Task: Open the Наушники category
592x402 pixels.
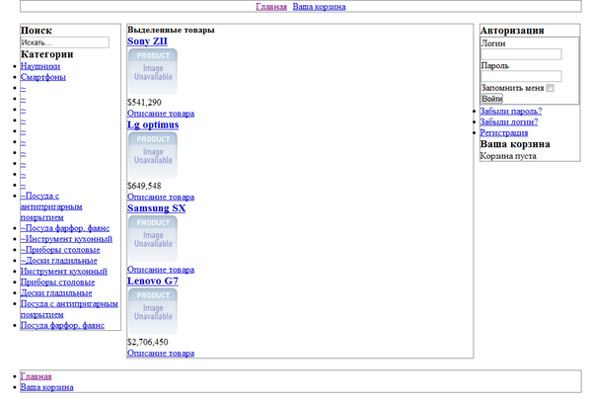Action: (40, 66)
